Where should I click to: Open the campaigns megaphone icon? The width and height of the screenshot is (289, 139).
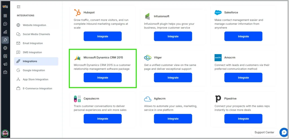click(x=5, y=64)
